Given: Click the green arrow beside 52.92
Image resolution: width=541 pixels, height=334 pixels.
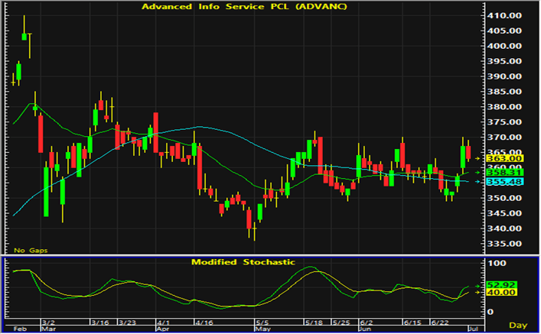Looking at the screenshot, I should (477, 286).
